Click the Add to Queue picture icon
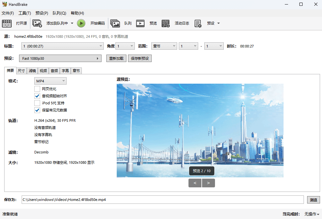Screen dimensions: 322x219 click(x=37, y=23)
